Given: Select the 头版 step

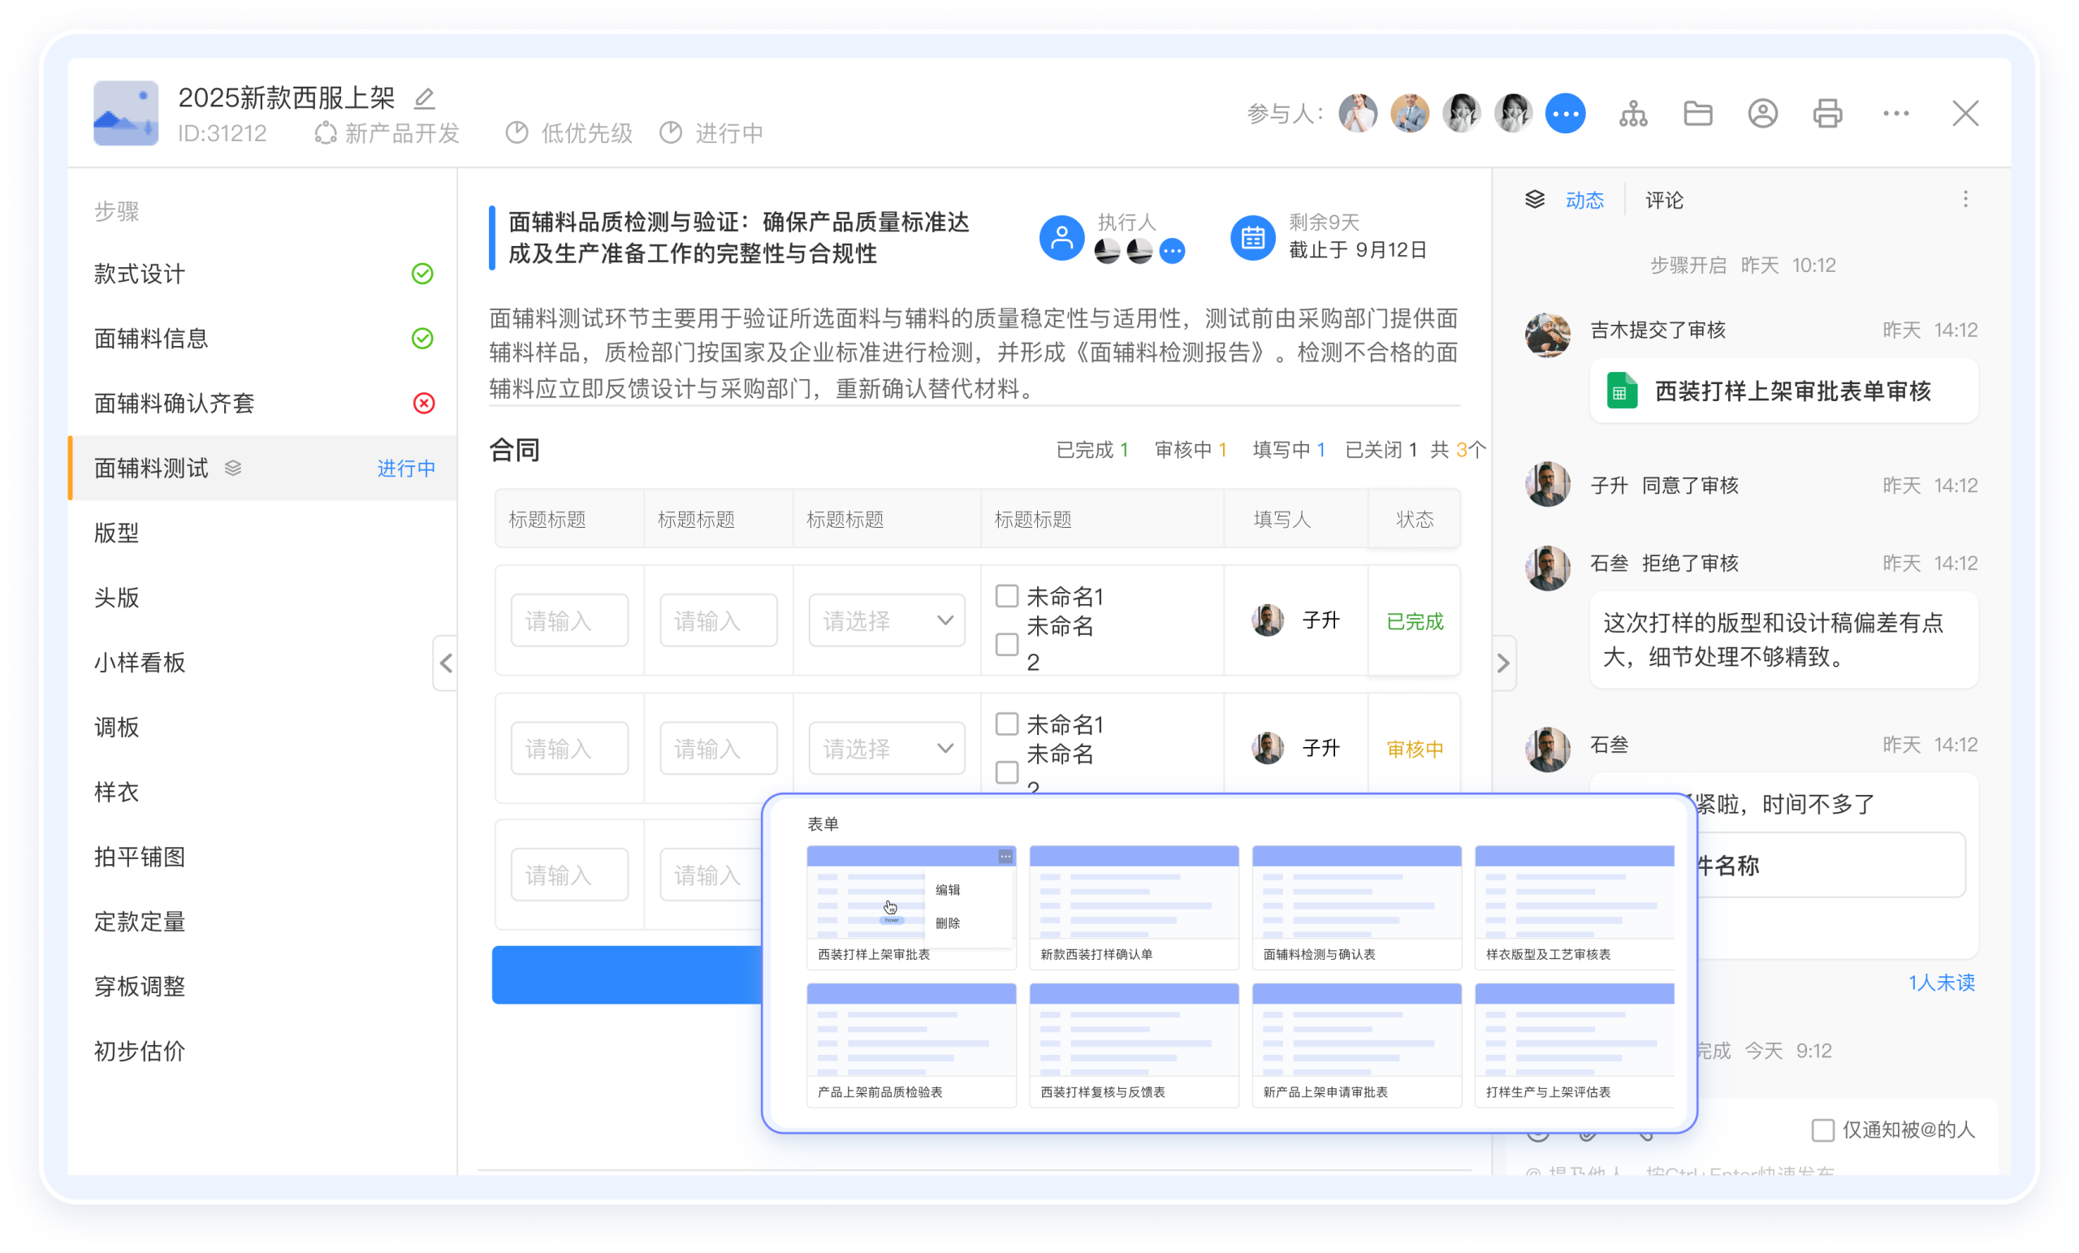Looking at the screenshot, I should pos(262,598).
